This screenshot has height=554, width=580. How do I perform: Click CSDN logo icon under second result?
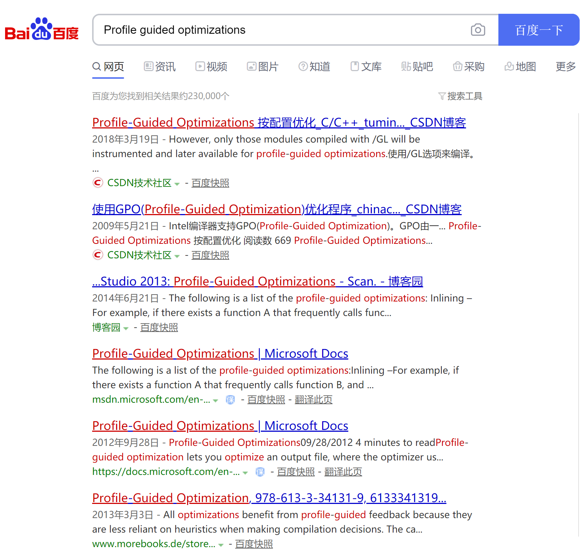(x=98, y=255)
